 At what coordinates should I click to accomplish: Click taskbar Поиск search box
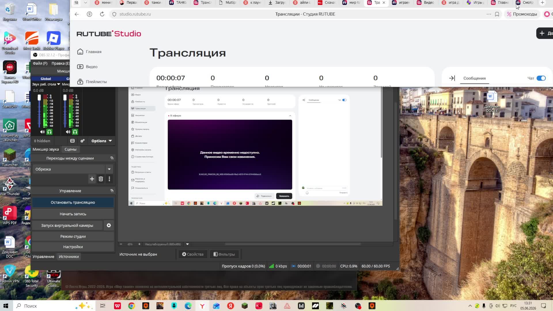pos(54,306)
